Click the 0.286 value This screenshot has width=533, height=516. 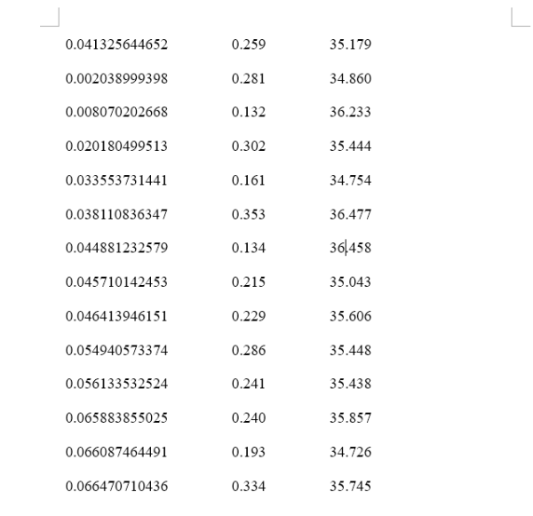[x=248, y=349]
